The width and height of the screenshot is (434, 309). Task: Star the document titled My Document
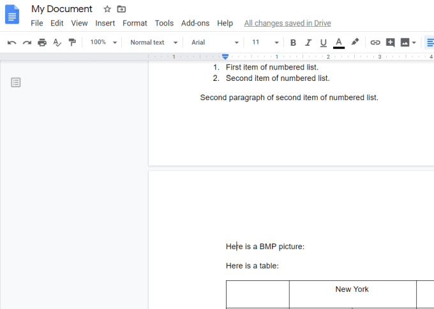[107, 9]
